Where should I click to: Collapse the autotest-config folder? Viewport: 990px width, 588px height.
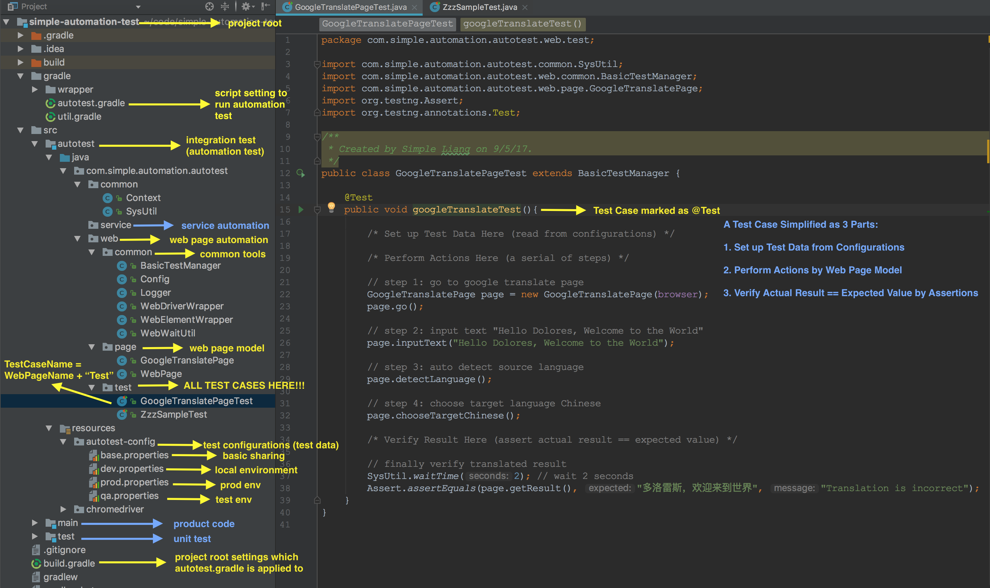(x=63, y=442)
